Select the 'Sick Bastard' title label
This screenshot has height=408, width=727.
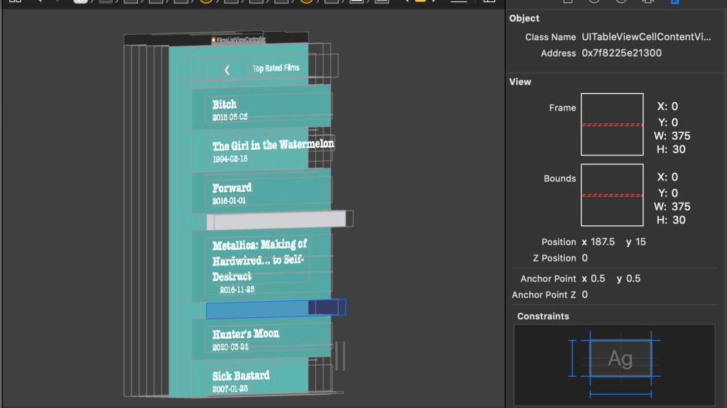pyautogui.click(x=241, y=376)
